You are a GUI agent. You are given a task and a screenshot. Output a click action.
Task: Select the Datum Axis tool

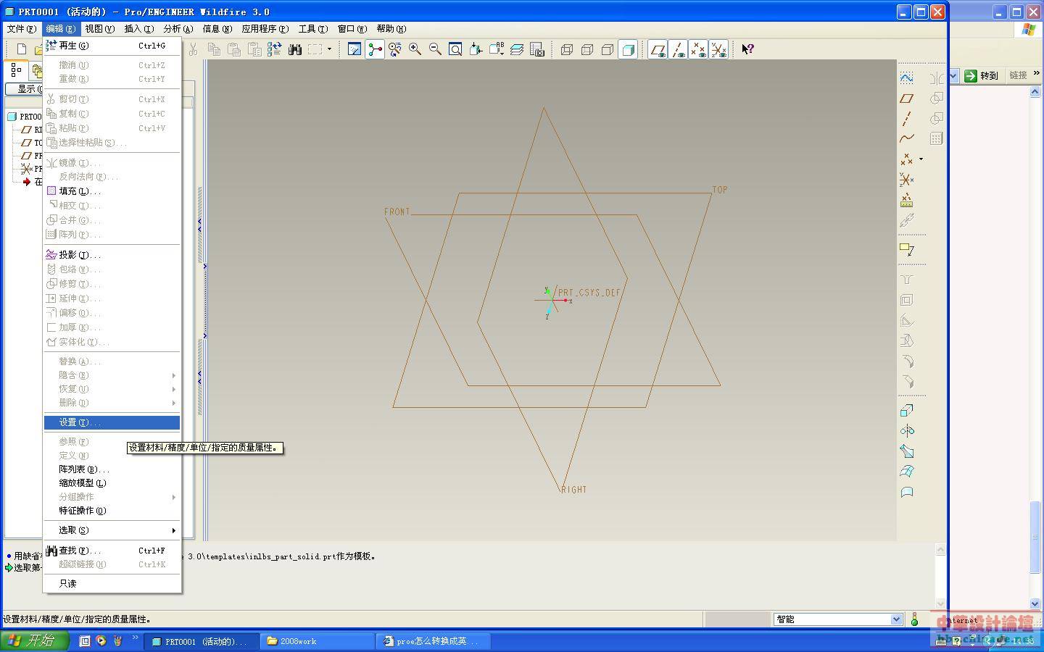click(x=907, y=118)
